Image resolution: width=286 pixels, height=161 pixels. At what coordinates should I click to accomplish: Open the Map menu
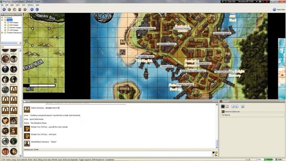pyautogui.click(x=12, y=5)
